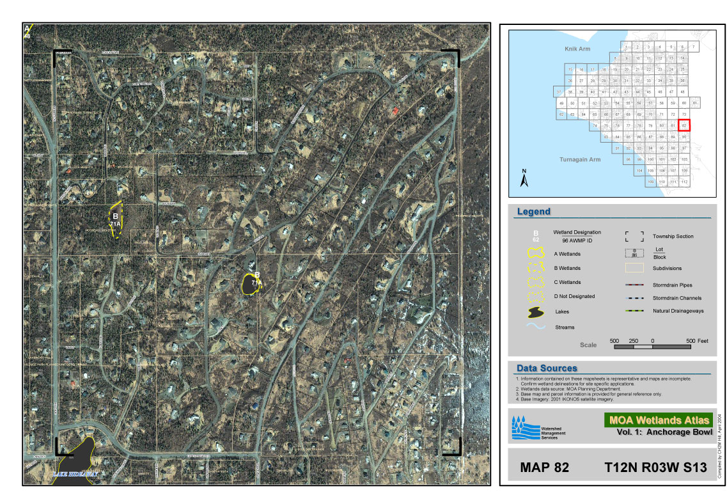727x504 pixels.
Task: Click the MAP 82 label
Action: [545, 468]
